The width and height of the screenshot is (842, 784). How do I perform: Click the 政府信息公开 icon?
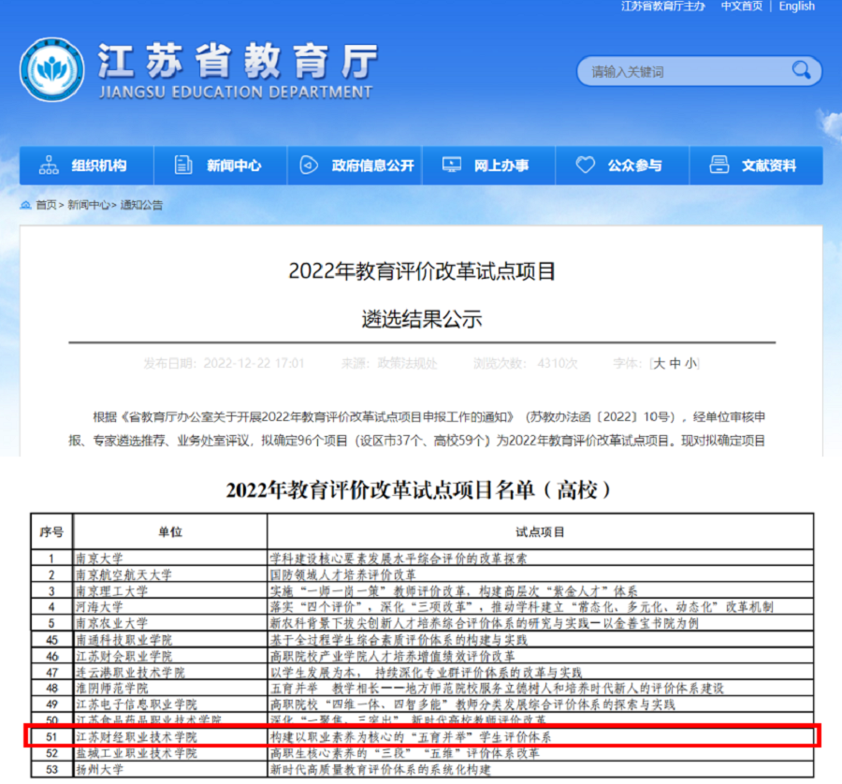[x=309, y=165]
